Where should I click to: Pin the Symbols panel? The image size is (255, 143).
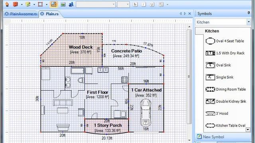click(x=249, y=13)
